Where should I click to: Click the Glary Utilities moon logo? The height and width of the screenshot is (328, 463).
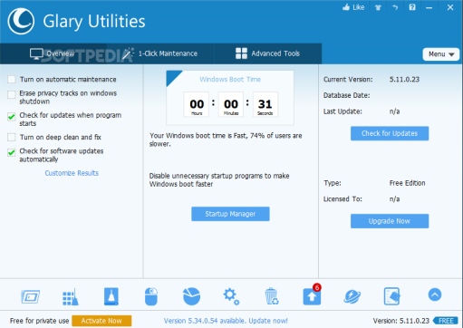21,21
